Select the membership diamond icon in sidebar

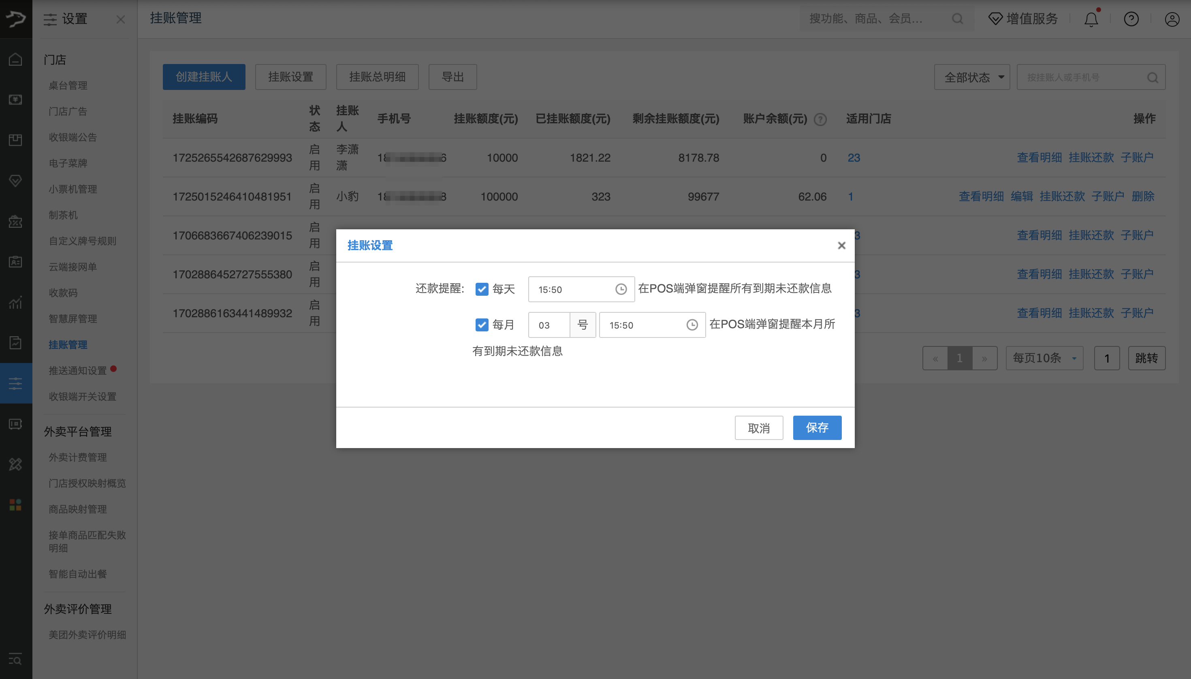15,181
